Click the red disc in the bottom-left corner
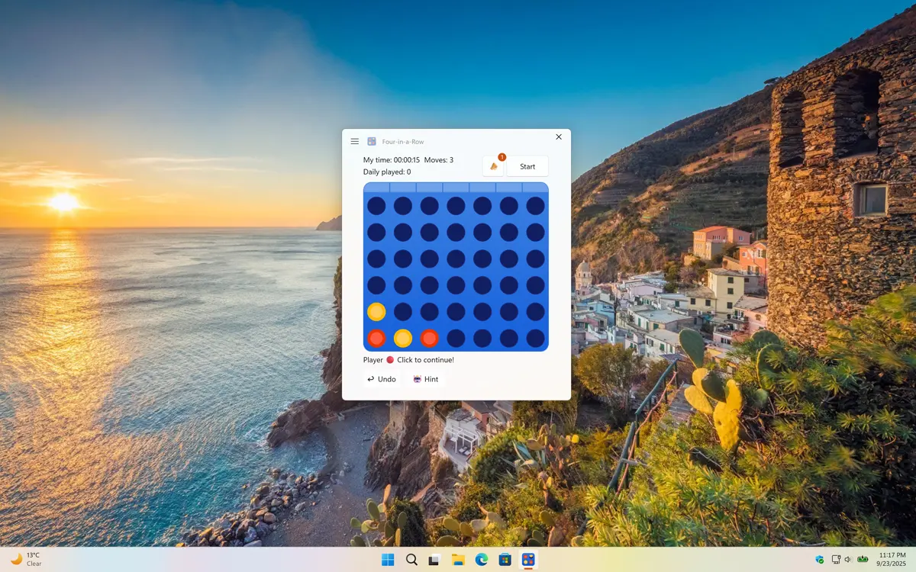This screenshot has height=572, width=916. [x=376, y=338]
